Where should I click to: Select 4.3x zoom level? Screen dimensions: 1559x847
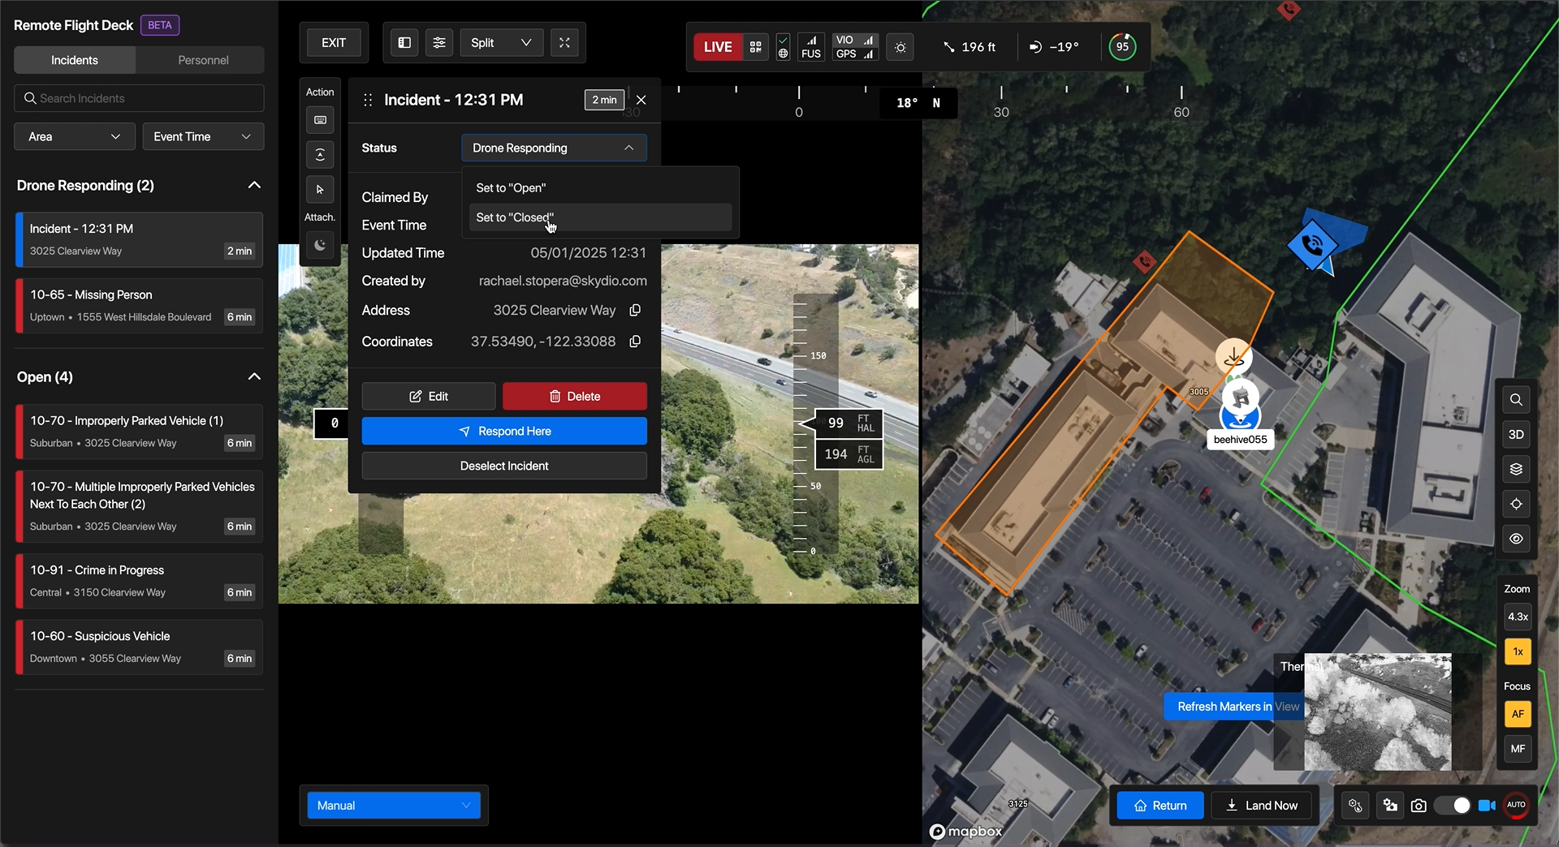(x=1518, y=617)
